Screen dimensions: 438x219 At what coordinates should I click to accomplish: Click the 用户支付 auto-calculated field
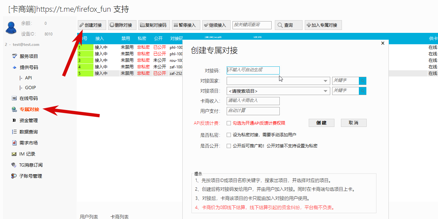click(253, 111)
